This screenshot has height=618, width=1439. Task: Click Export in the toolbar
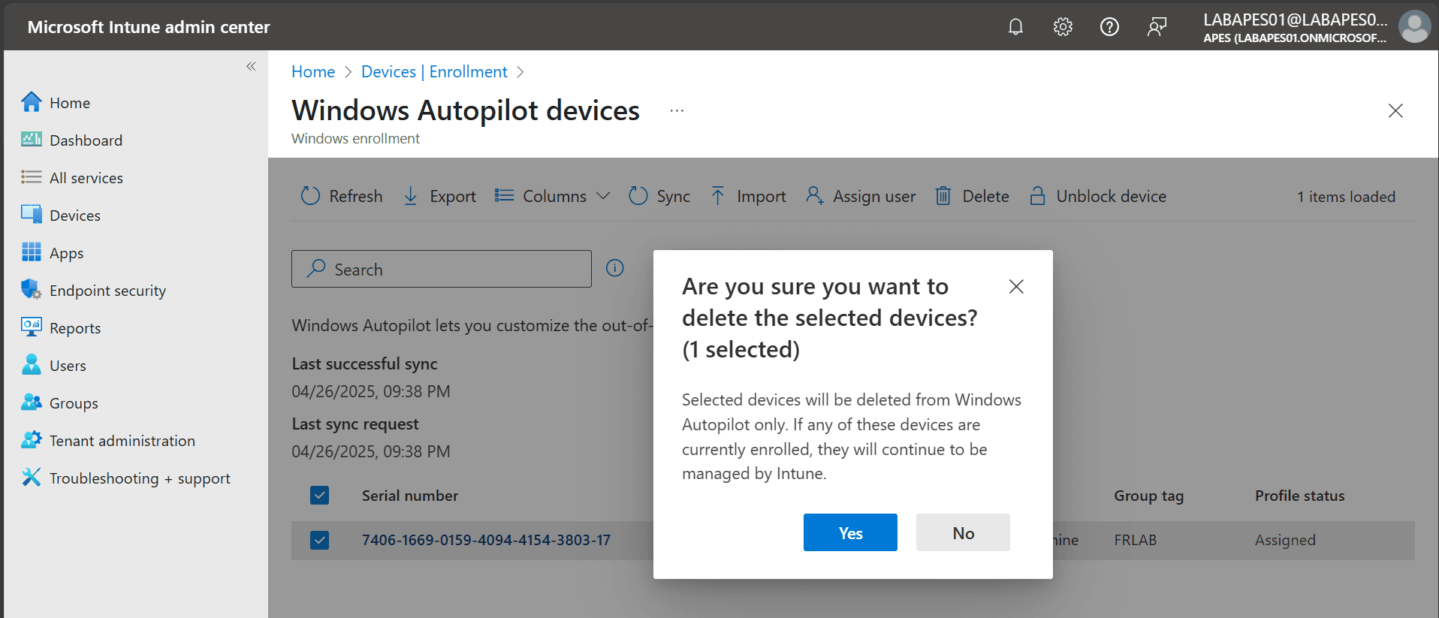tap(439, 196)
